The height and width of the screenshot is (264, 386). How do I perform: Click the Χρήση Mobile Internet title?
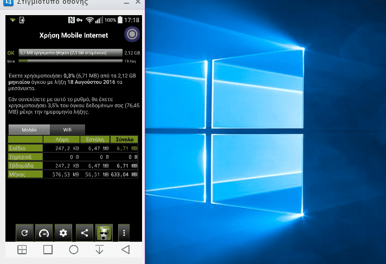pyautogui.click(x=74, y=35)
